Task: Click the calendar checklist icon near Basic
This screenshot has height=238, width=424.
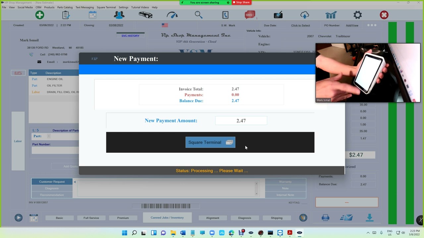Action: (x=33, y=218)
